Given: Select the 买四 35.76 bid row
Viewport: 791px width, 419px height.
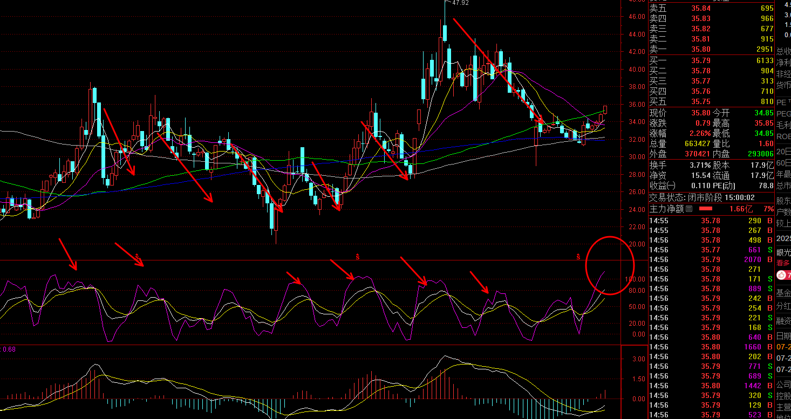Looking at the screenshot, I should coord(711,92).
